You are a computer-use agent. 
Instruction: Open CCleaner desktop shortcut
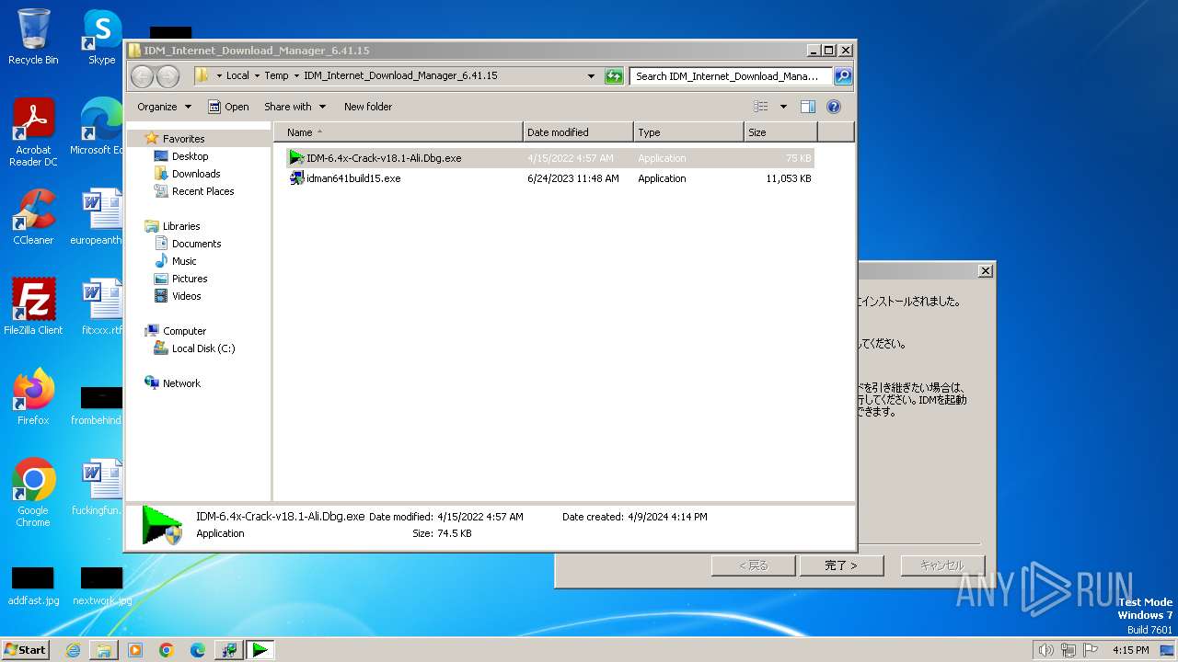[33, 217]
